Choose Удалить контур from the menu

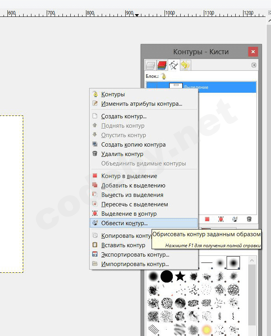coord(143,154)
